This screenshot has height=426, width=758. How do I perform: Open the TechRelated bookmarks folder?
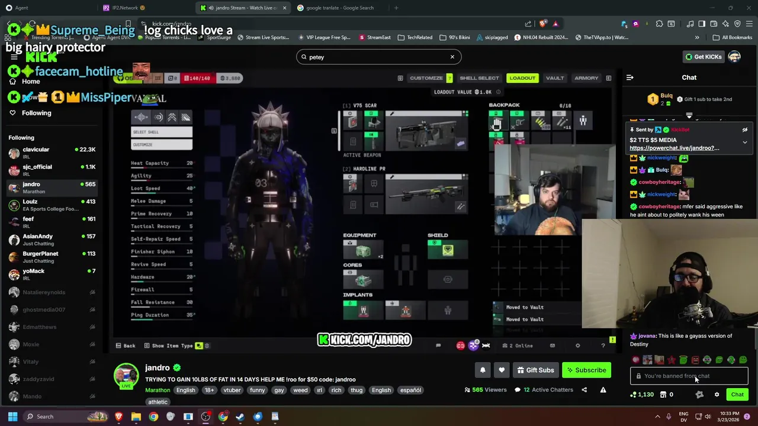415,37
